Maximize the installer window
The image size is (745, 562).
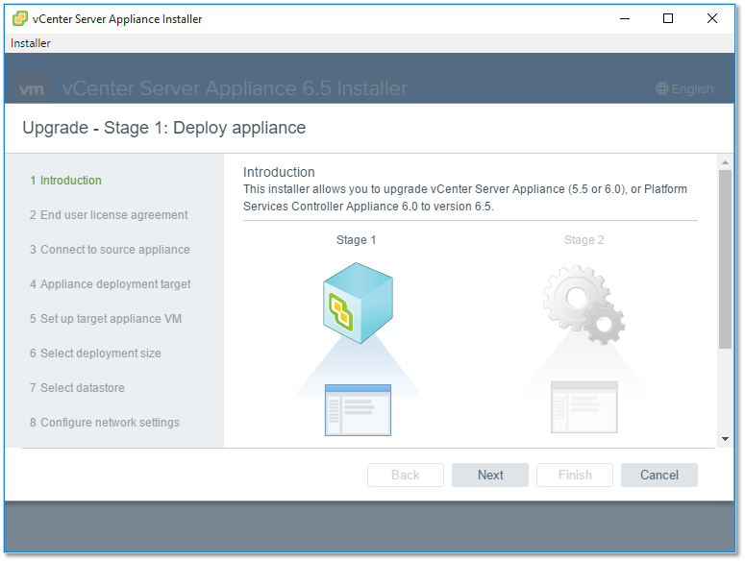[668, 19]
